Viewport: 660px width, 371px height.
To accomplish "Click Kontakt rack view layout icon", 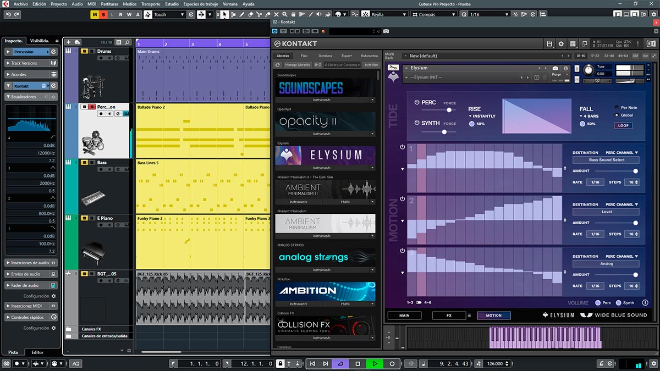I will click(x=573, y=43).
